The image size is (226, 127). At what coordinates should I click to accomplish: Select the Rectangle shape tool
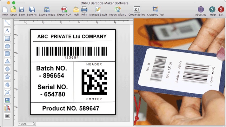click(7, 38)
